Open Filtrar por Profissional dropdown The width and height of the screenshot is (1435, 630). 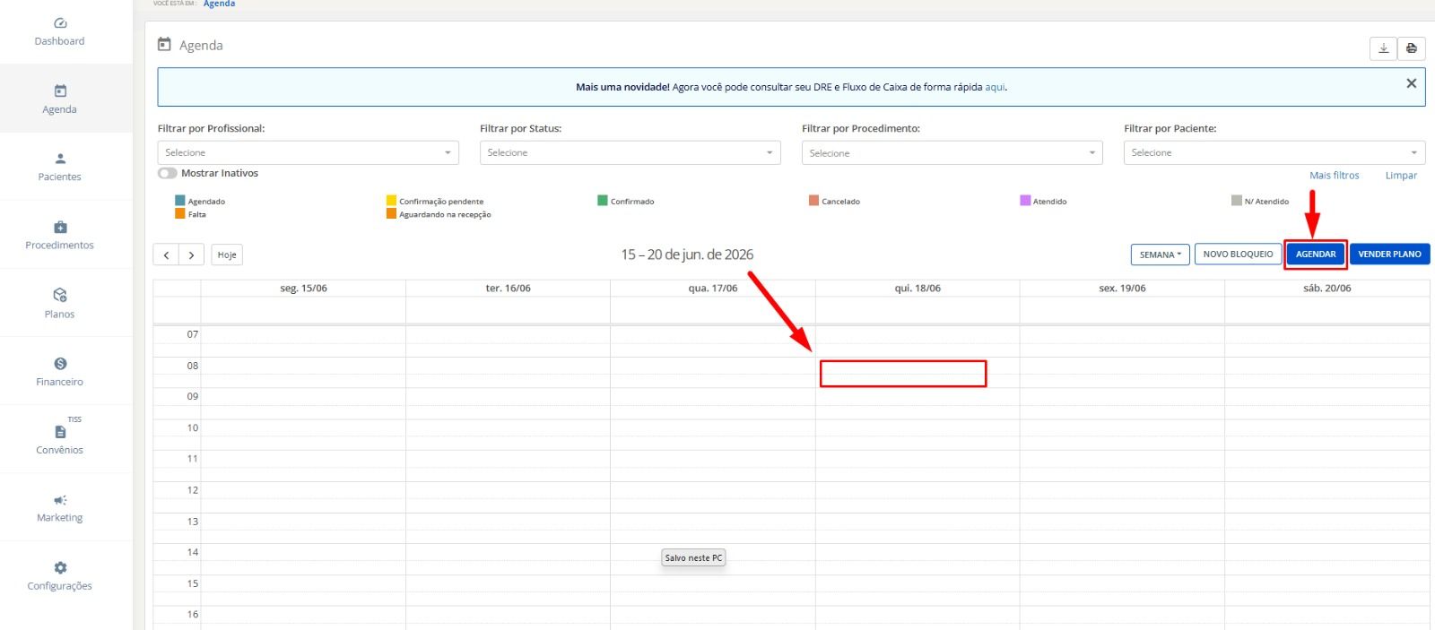click(308, 152)
